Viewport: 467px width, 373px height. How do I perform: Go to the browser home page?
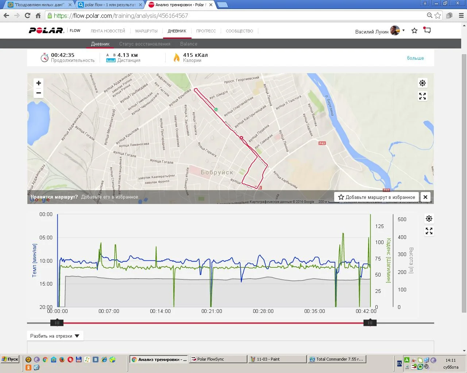(x=38, y=16)
